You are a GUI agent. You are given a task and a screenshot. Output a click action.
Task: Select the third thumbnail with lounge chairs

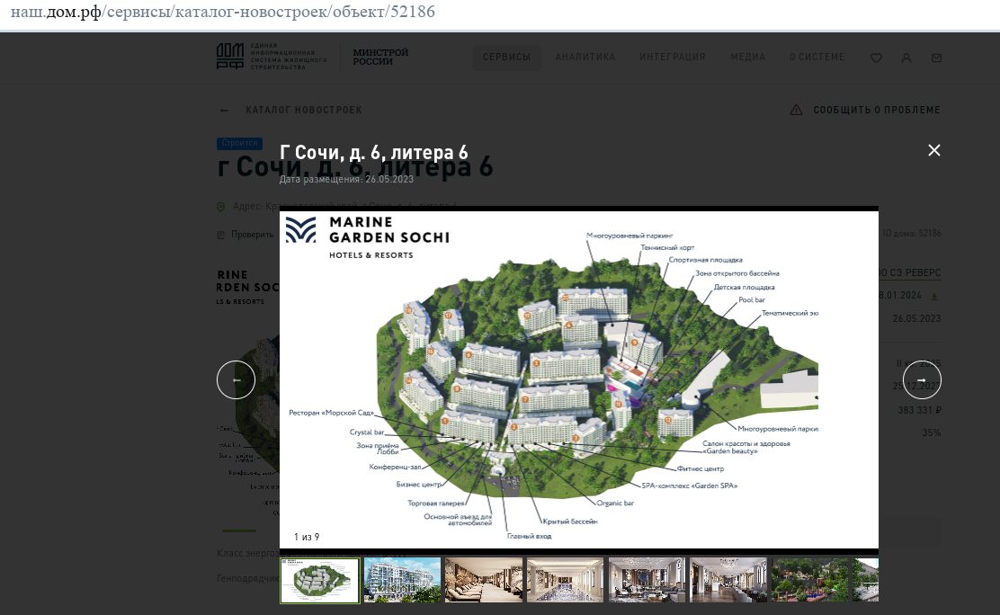coord(484,580)
